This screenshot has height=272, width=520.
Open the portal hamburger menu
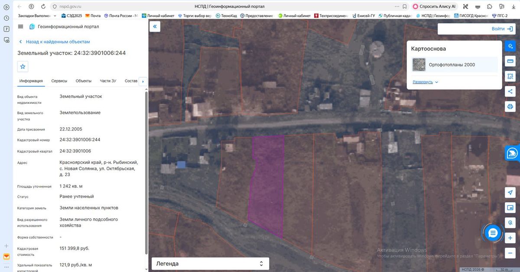pos(20,26)
